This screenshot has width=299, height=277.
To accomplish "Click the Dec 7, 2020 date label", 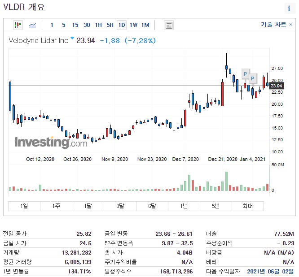I will tap(185, 159).
